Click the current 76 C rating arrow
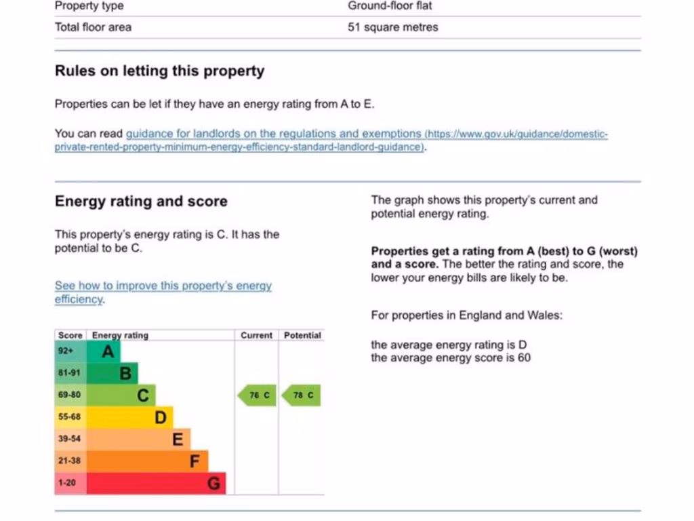The width and height of the screenshot is (694, 521). [257, 395]
